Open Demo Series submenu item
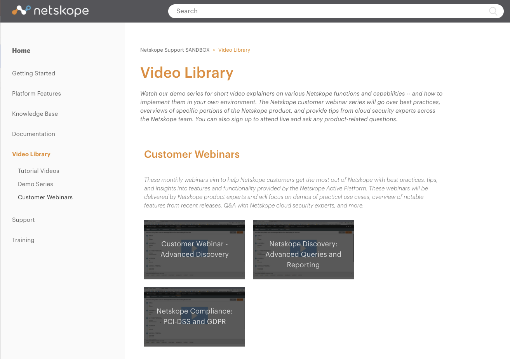 pyautogui.click(x=35, y=184)
